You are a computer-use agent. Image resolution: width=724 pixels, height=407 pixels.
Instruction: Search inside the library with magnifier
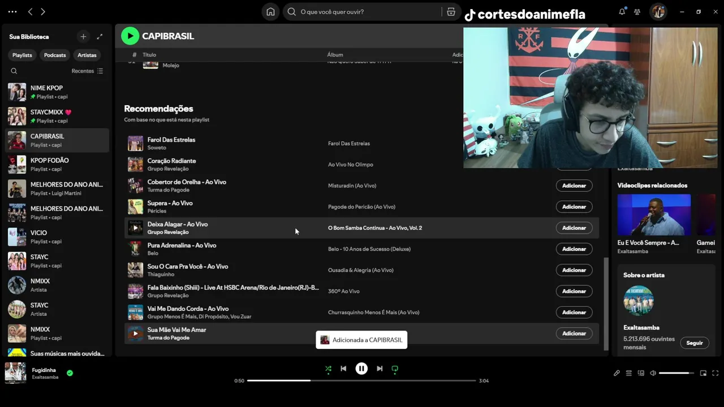[x=14, y=71]
